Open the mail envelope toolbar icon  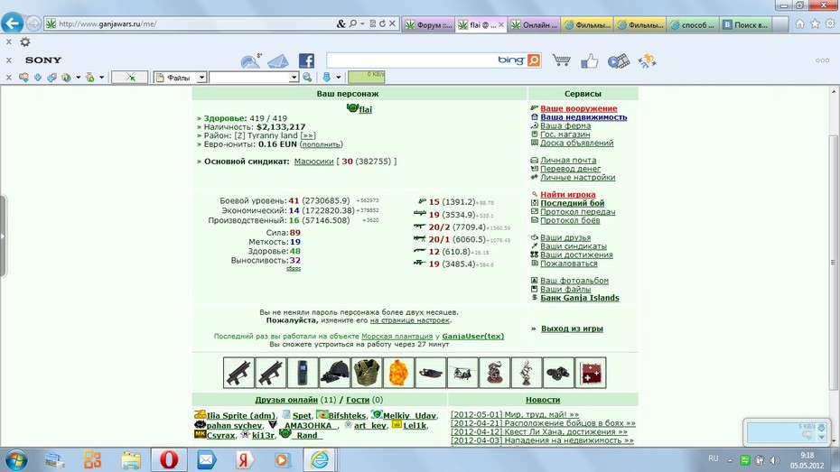(278, 61)
